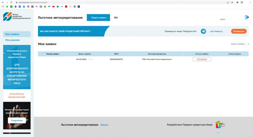
Task: Click the orange Проверить button
Action: 239,31
